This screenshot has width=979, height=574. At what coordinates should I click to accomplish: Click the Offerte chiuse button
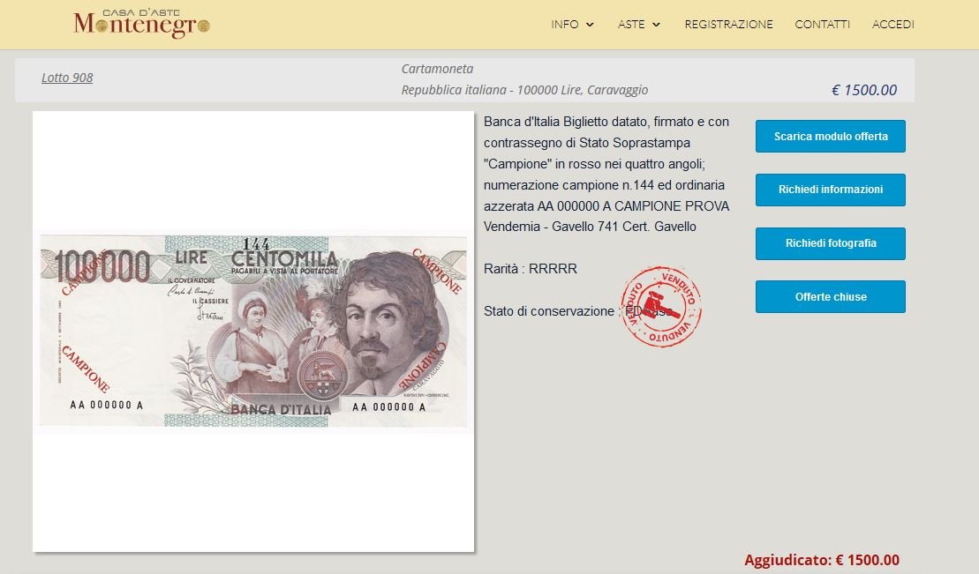pos(831,296)
